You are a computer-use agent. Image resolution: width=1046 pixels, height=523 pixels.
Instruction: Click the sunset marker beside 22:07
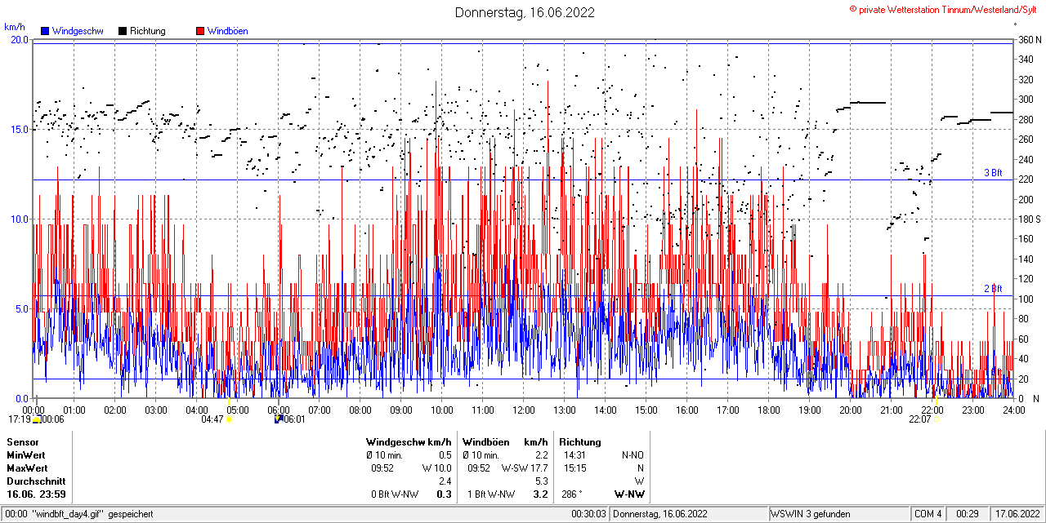pyautogui.click(x=936, y=419)
